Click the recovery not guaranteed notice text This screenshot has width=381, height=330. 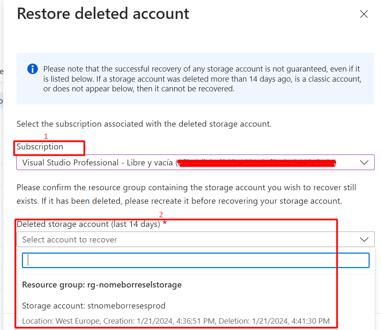(x=202, y=79)
